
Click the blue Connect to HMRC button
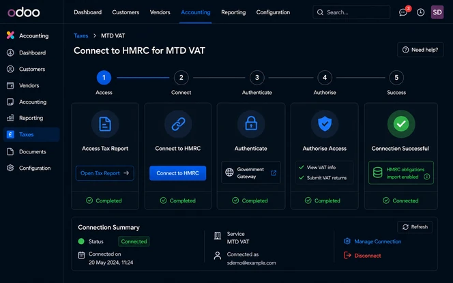click(x=177, y=173)
